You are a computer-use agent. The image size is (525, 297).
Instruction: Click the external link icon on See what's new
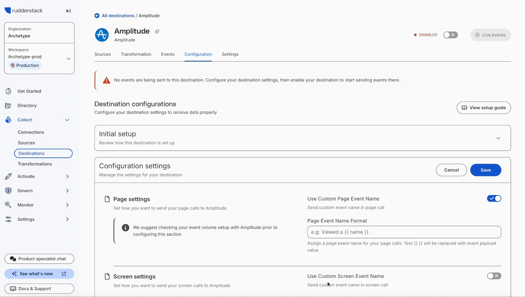pos(64,274)
